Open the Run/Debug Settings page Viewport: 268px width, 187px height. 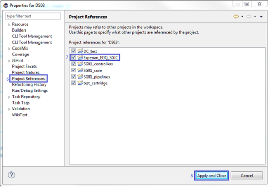pyautogui.click(x=30, y=91)
